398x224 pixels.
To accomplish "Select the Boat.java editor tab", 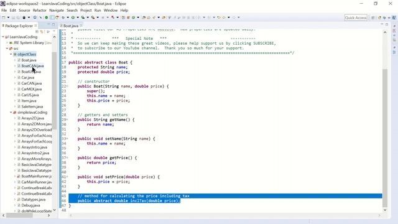I will click(70, 26).
